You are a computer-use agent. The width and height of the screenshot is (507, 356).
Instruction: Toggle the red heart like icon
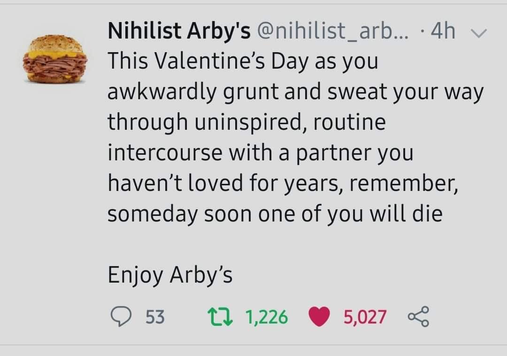(319, 316)
